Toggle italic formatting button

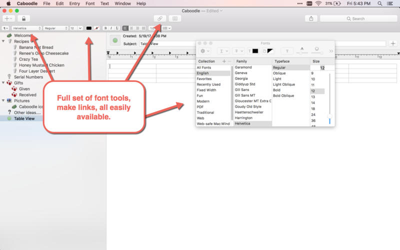tap(111, 28)
